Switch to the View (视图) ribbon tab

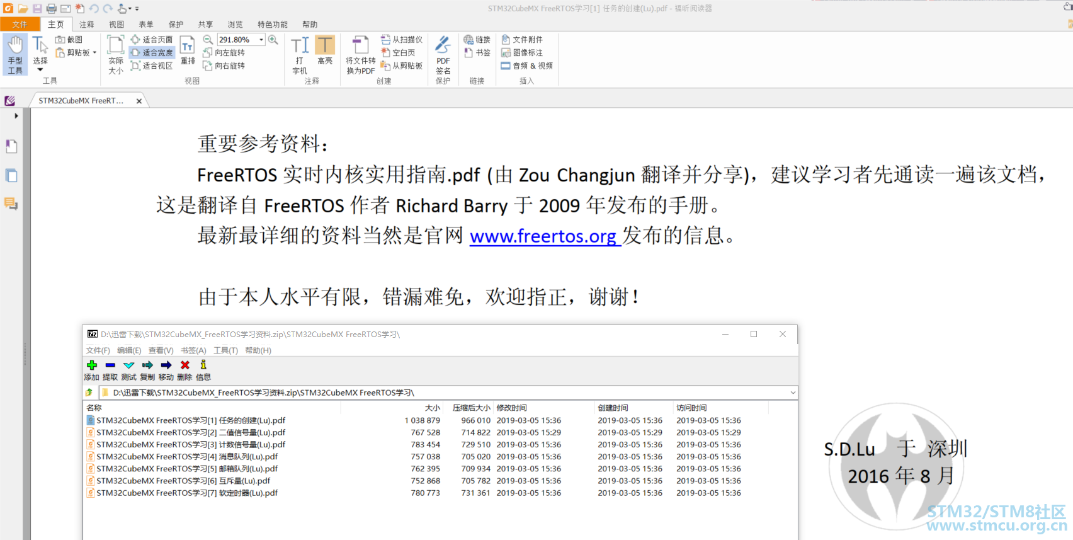pyautogui.click(x=116, y=25)
